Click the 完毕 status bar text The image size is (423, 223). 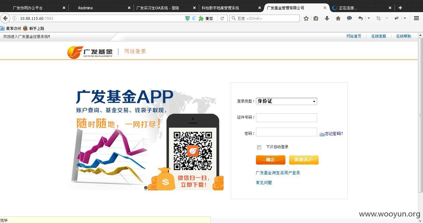pos(4,220)
